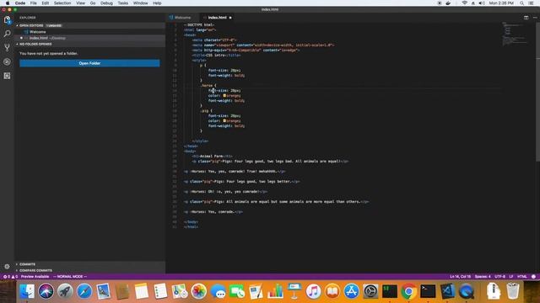Open the Code menu
This screenshot has height=303, width=540.
pos(20,3)
